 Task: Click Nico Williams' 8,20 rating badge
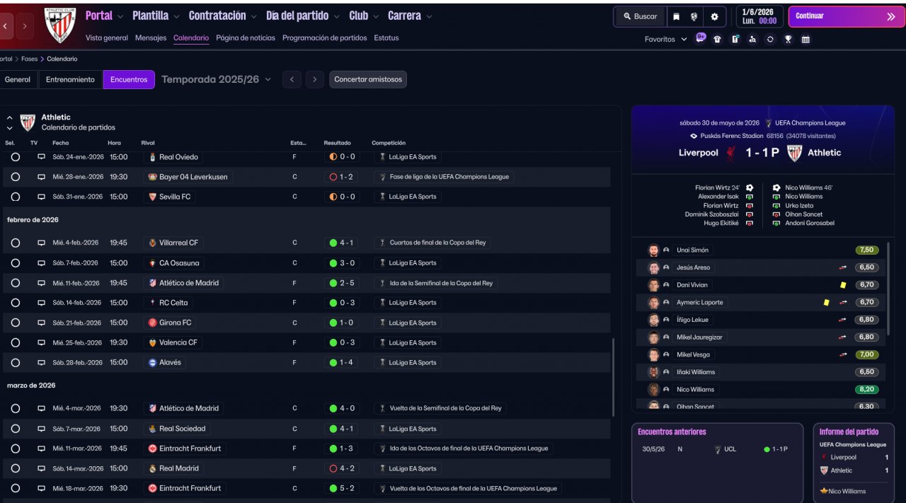coord(867,389)
